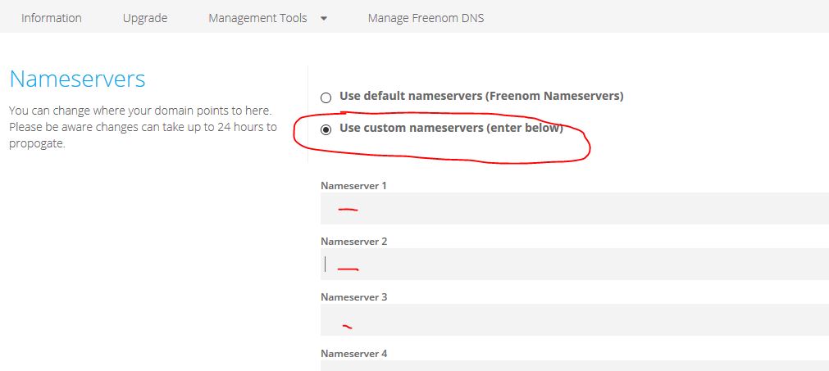
Task: Click the 'Use custom nameservers' label text
Action: 451,128
